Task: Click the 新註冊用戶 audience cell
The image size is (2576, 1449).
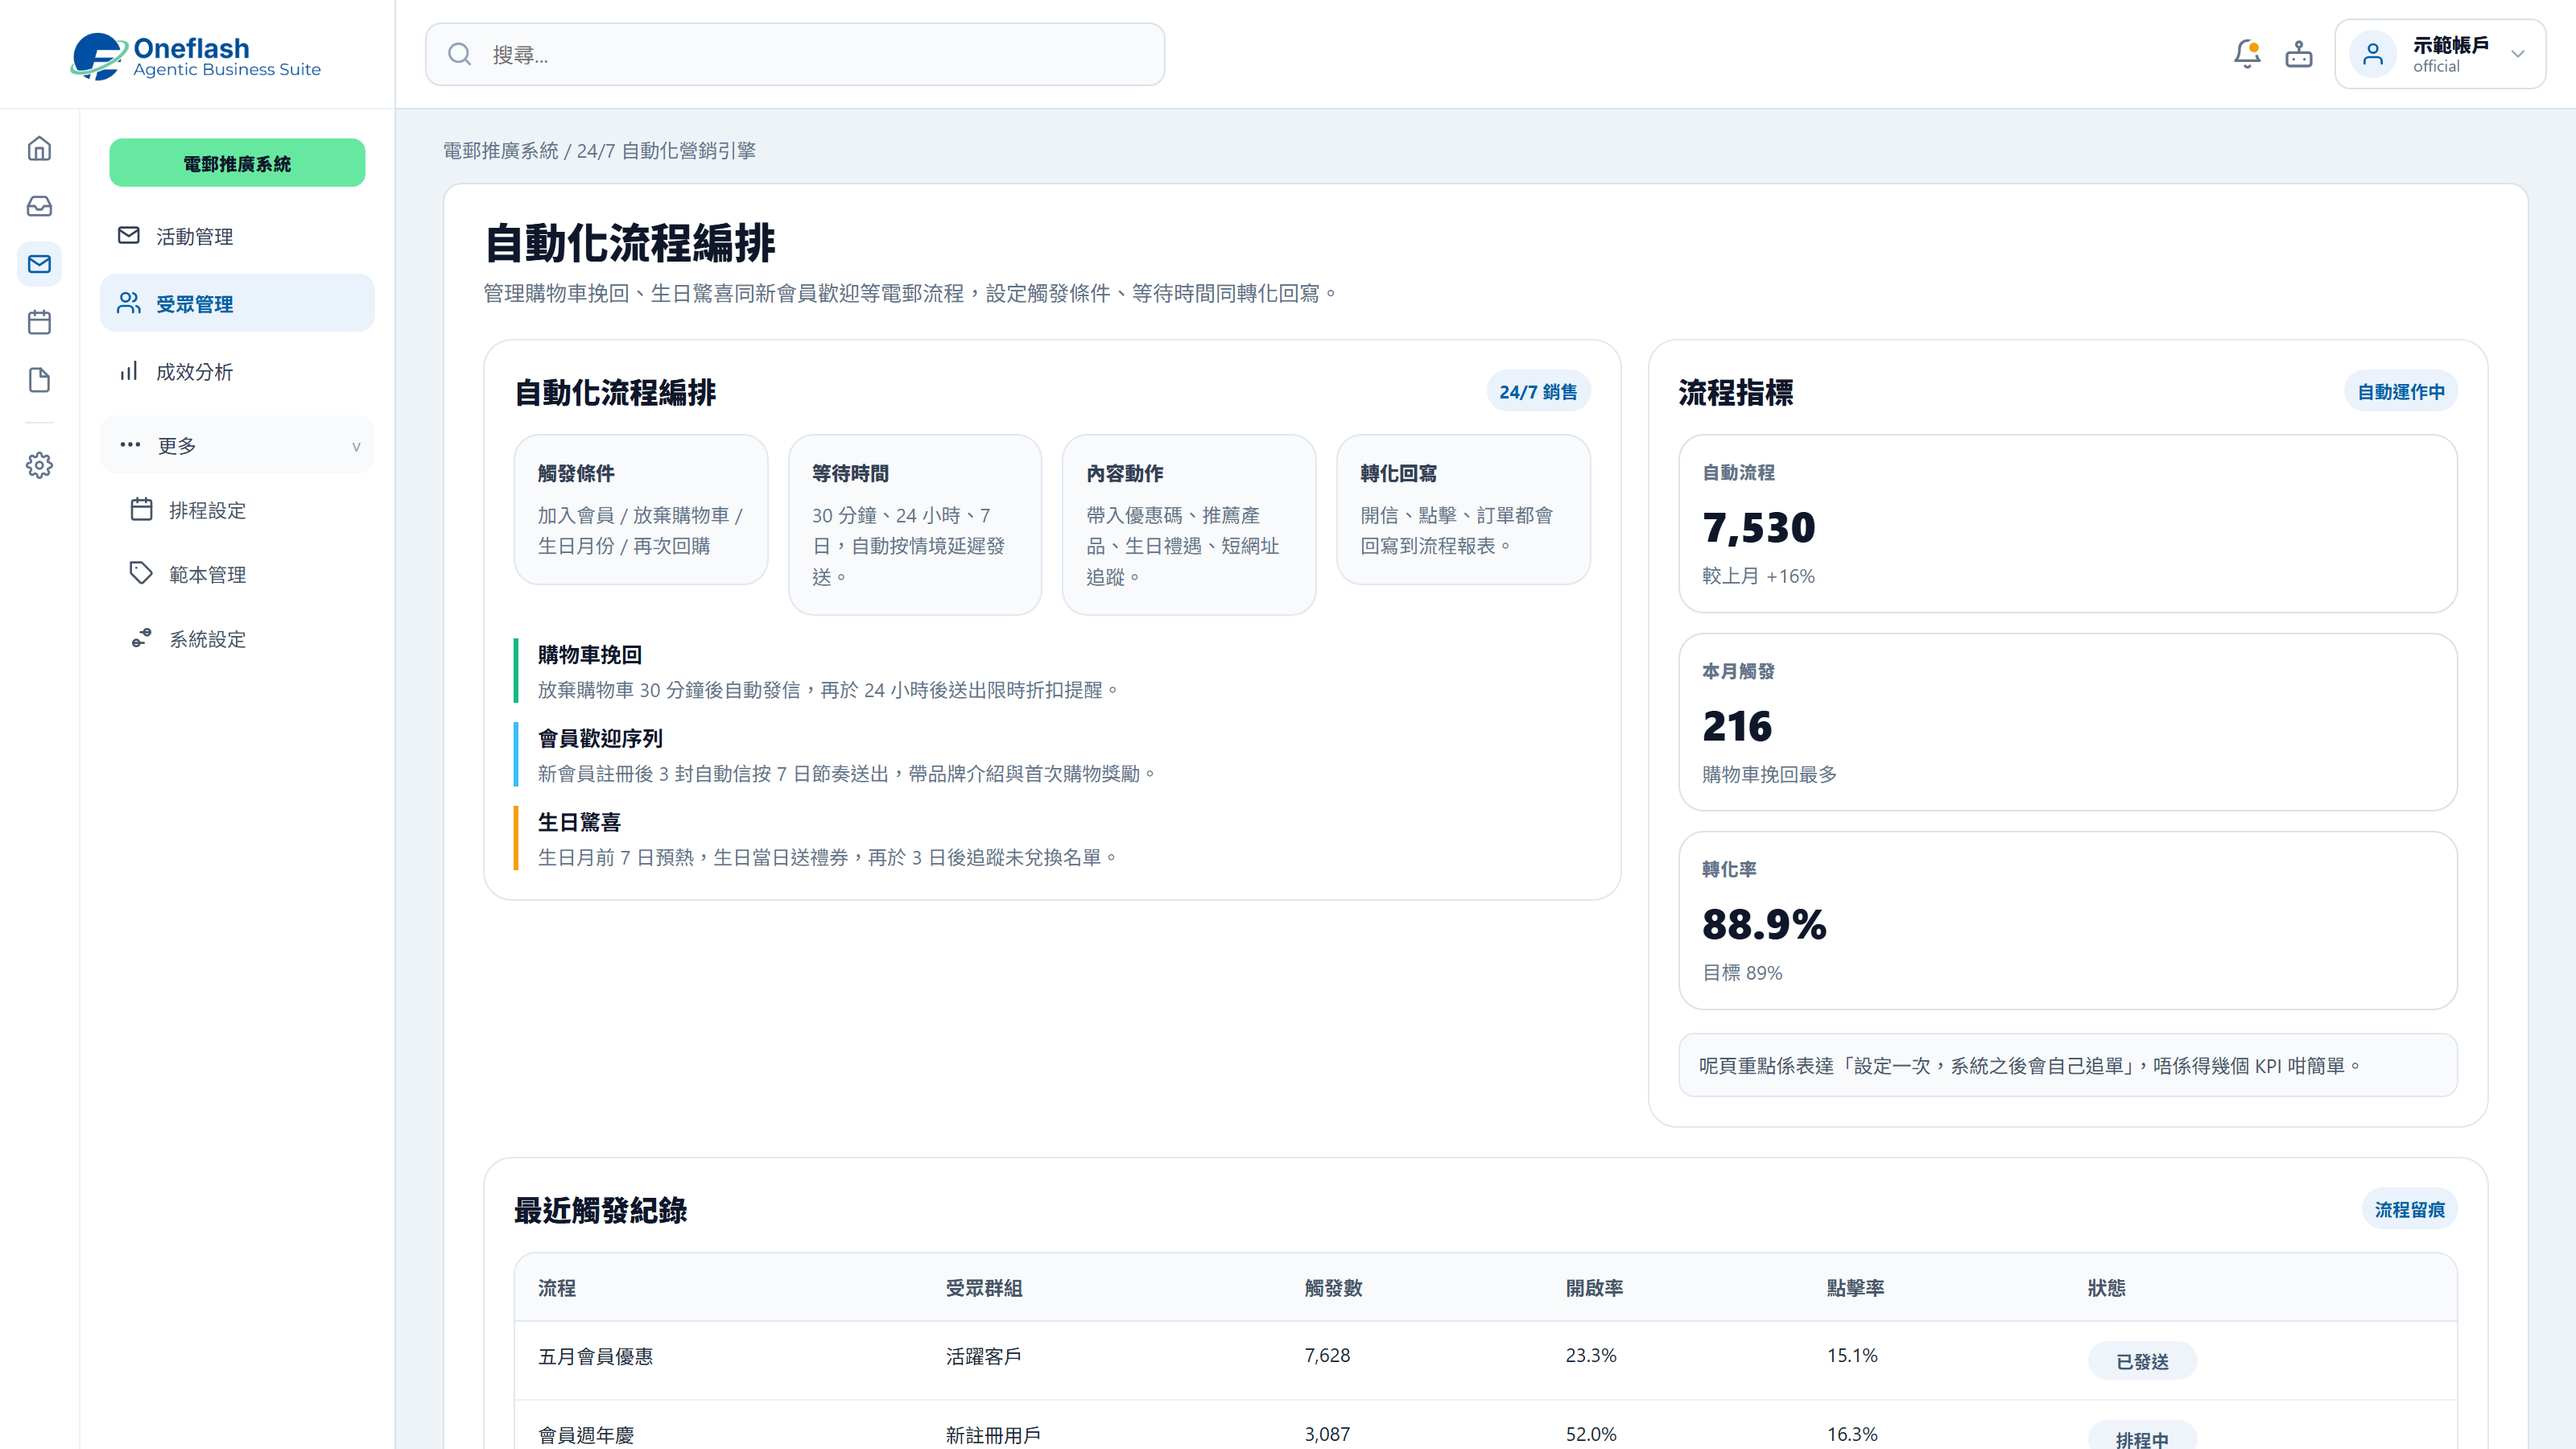Action: click(993, 1435)
